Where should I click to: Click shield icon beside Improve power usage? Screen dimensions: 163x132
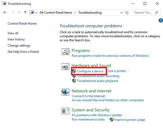coord(112,120)
